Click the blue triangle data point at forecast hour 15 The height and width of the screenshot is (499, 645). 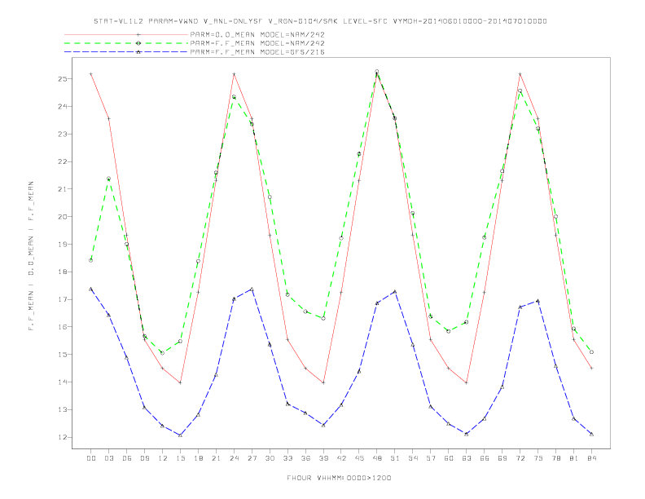pos(180,435)
